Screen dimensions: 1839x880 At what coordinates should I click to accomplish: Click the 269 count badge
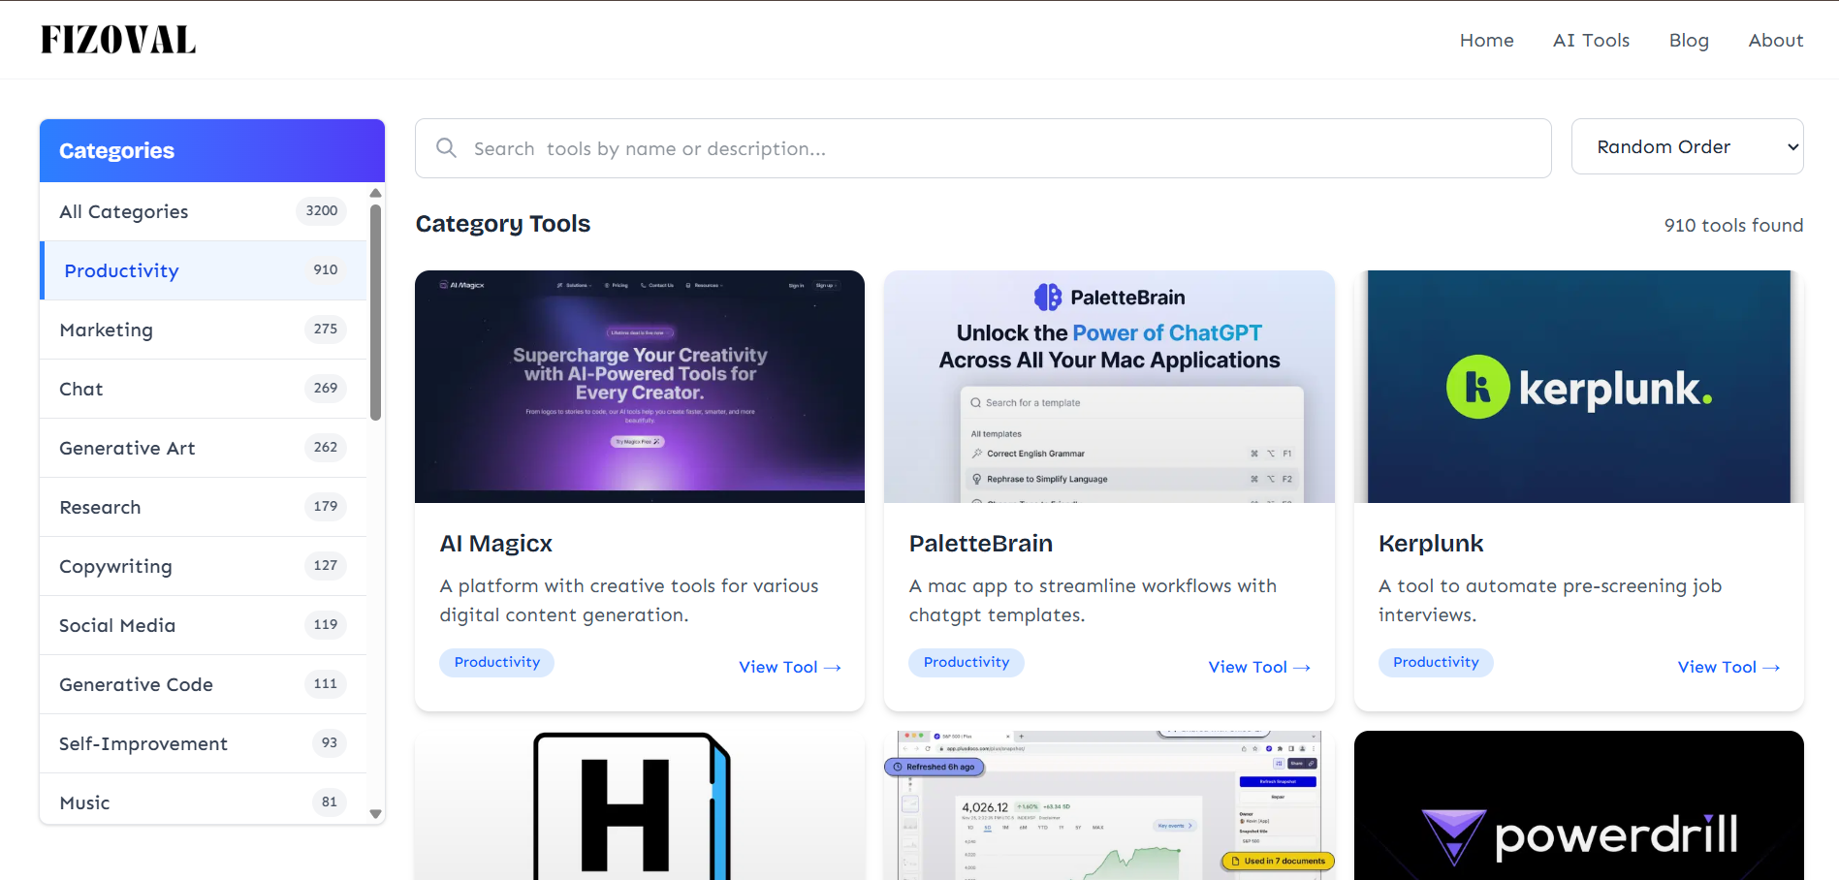point(326,388)
